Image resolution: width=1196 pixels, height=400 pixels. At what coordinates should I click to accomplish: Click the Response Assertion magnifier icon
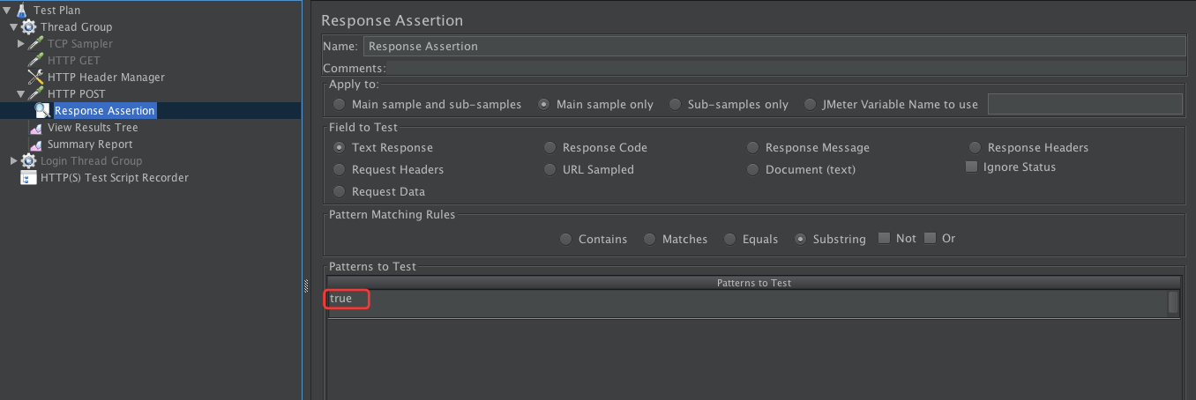point(42,111)
